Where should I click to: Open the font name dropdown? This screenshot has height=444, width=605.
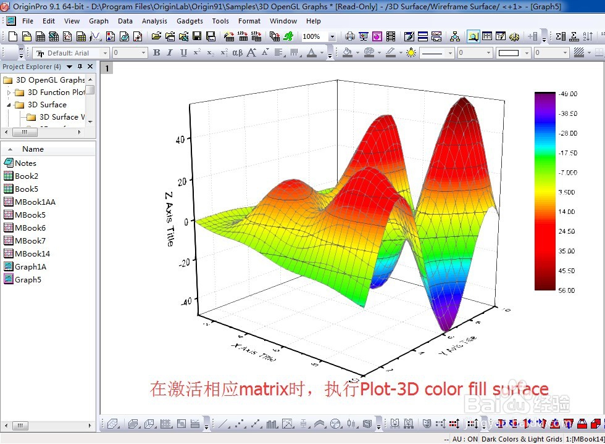[x=105, y=53]
